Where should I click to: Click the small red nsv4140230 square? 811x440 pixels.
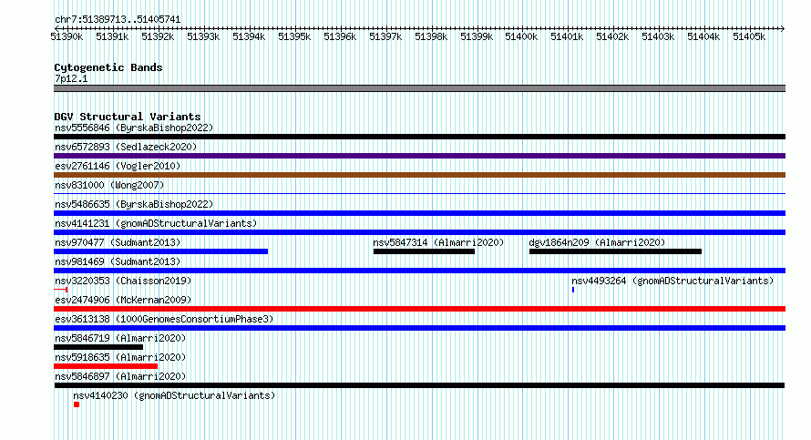coord(77,404)
